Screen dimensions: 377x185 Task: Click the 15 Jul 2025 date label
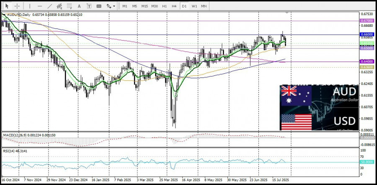[x=280, y=180]
